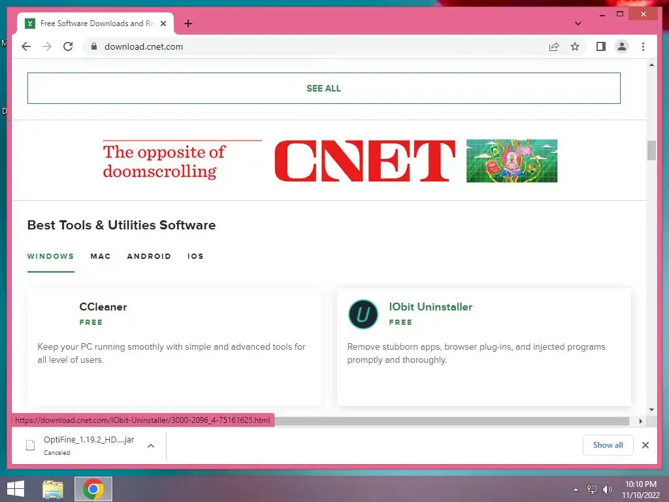Viewport: 669px width, 502px height.
Task: Click the scroll up arrow
Action: coord(651,65)
